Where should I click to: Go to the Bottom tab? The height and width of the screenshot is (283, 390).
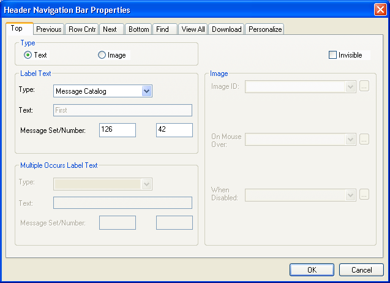coord(139,29)
